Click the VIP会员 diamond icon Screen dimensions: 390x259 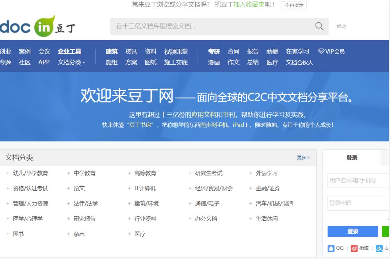click(x=321, y=51)
